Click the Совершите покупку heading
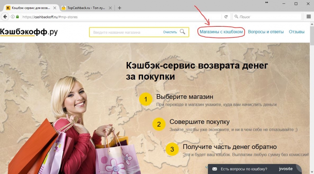This screenshot has height=174, width=314. point(200,122)
